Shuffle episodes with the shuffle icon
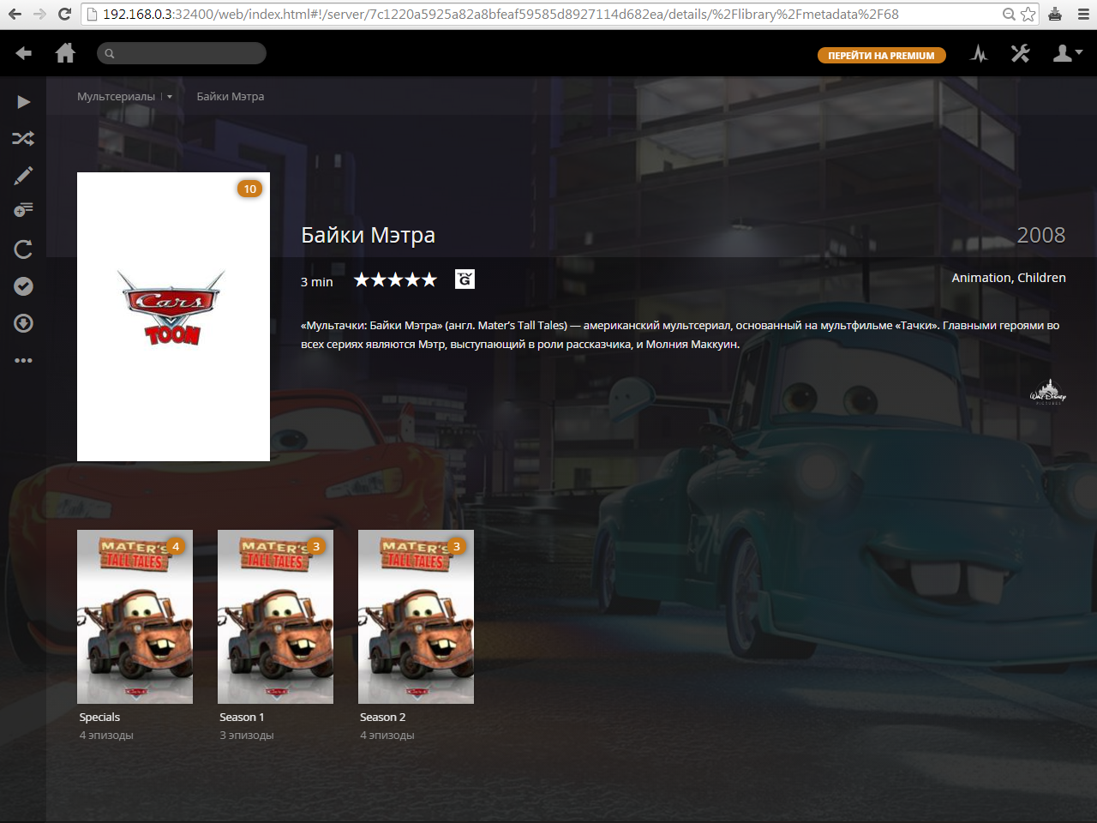The height and width of the screenshot is (823, 1097). click(x=23, y=138)
